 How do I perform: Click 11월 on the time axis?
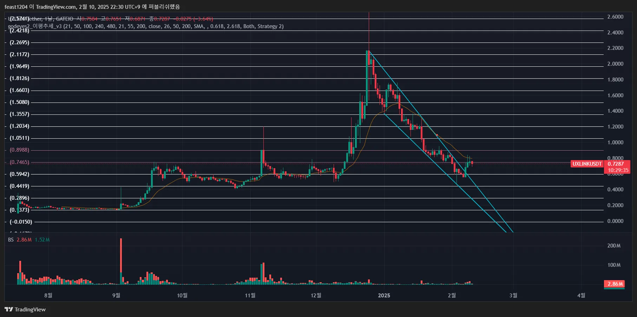point(250,296)
